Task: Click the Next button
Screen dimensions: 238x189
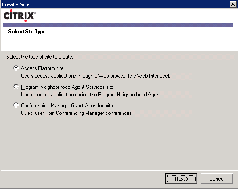Action: (x=181, y=179)
